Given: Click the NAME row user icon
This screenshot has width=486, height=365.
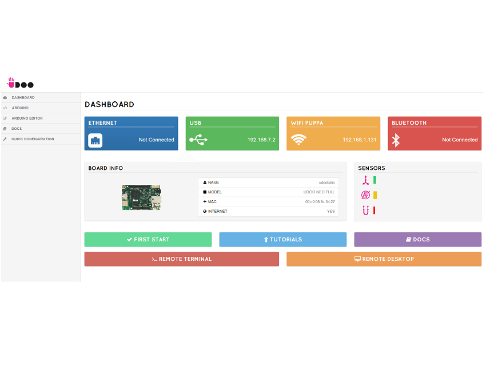Looking at the screenshot, I should pos(205,182).
